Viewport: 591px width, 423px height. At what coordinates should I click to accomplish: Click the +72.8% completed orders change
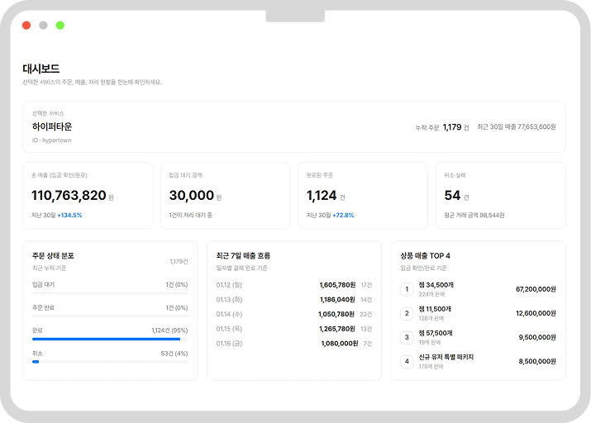click(x=344, y=215)
